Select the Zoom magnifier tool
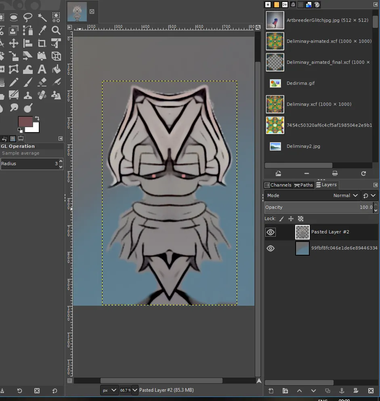The height and width of the screenshot is (401, 380). [x=56, y=30]
